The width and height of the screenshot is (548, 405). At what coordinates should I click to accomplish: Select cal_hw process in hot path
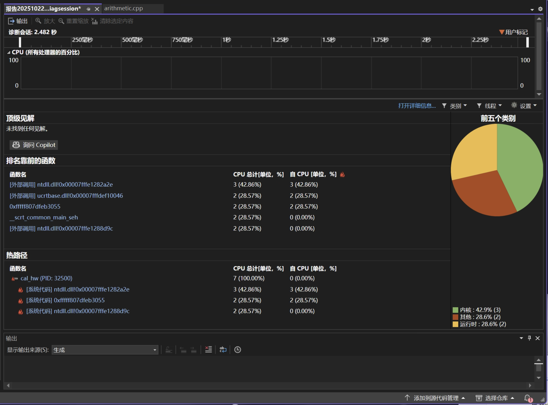pyautogui.click(x=46, y=278)
